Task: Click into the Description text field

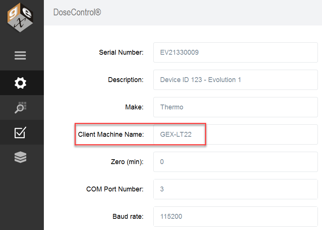Action: 235,80
